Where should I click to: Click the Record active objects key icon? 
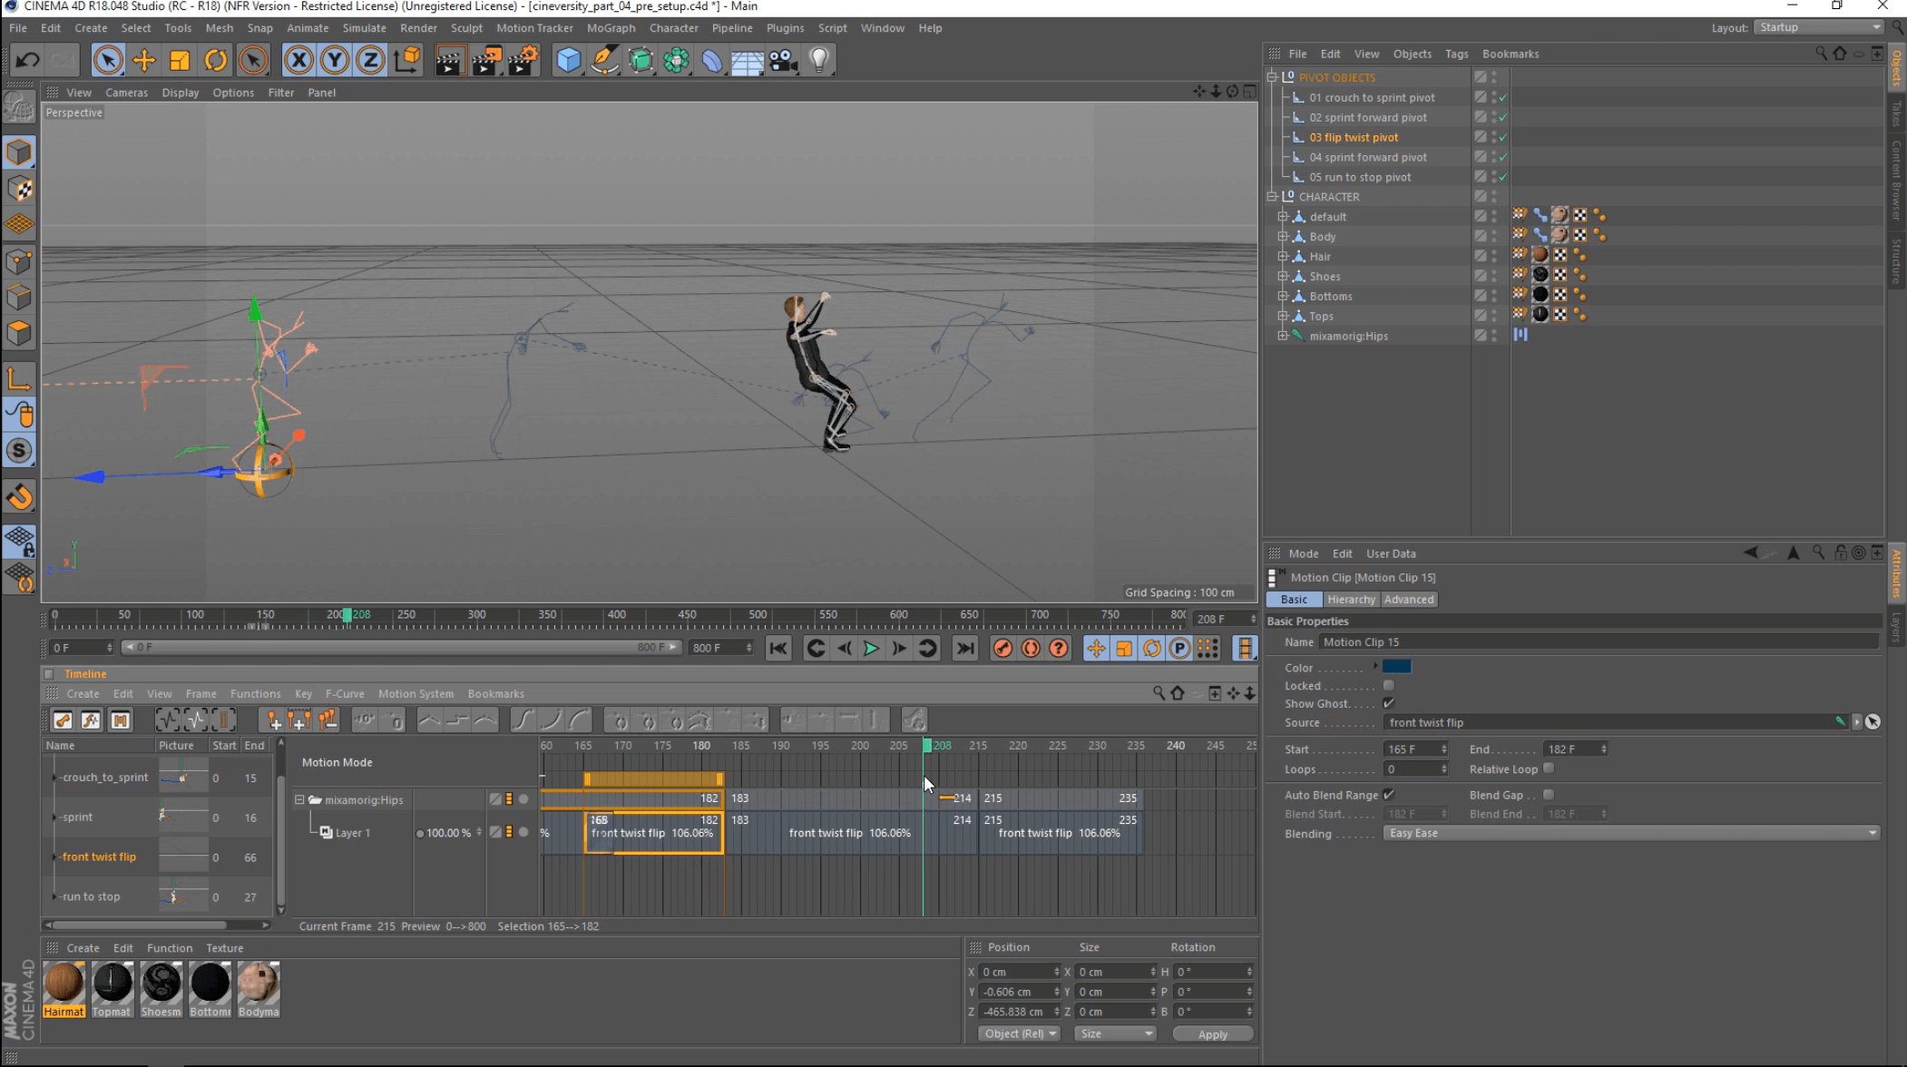click(1002, 648)
